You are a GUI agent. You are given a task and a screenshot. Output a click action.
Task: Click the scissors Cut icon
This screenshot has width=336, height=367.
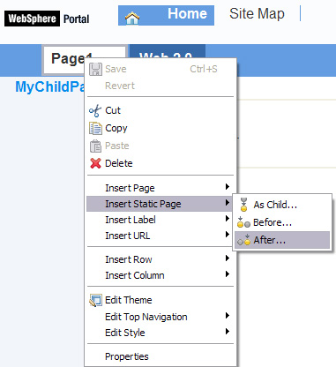[x=95, y=111]
